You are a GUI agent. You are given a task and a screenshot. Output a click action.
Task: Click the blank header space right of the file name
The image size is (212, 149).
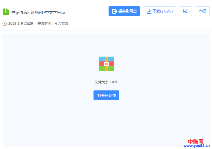coord(88,13)
